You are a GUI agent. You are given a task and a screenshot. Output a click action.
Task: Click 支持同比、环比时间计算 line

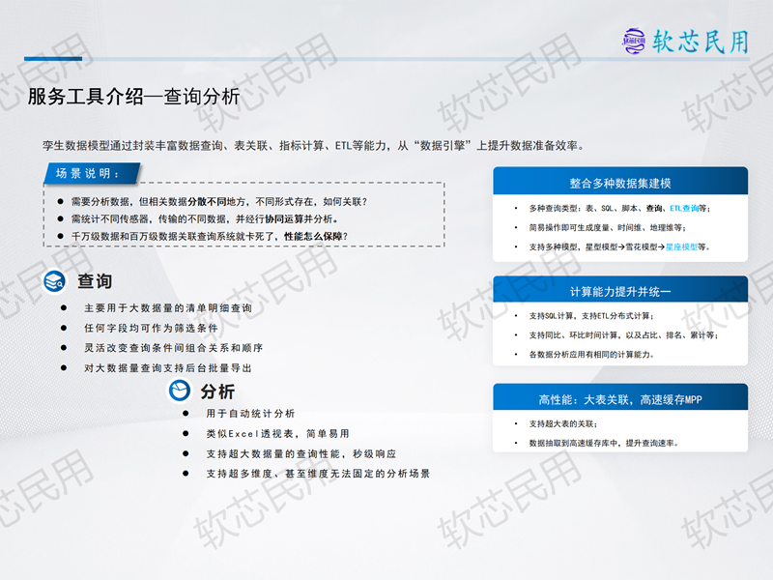point(623,335)
